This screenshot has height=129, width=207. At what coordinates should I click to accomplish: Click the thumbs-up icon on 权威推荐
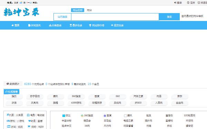point(6,92)
